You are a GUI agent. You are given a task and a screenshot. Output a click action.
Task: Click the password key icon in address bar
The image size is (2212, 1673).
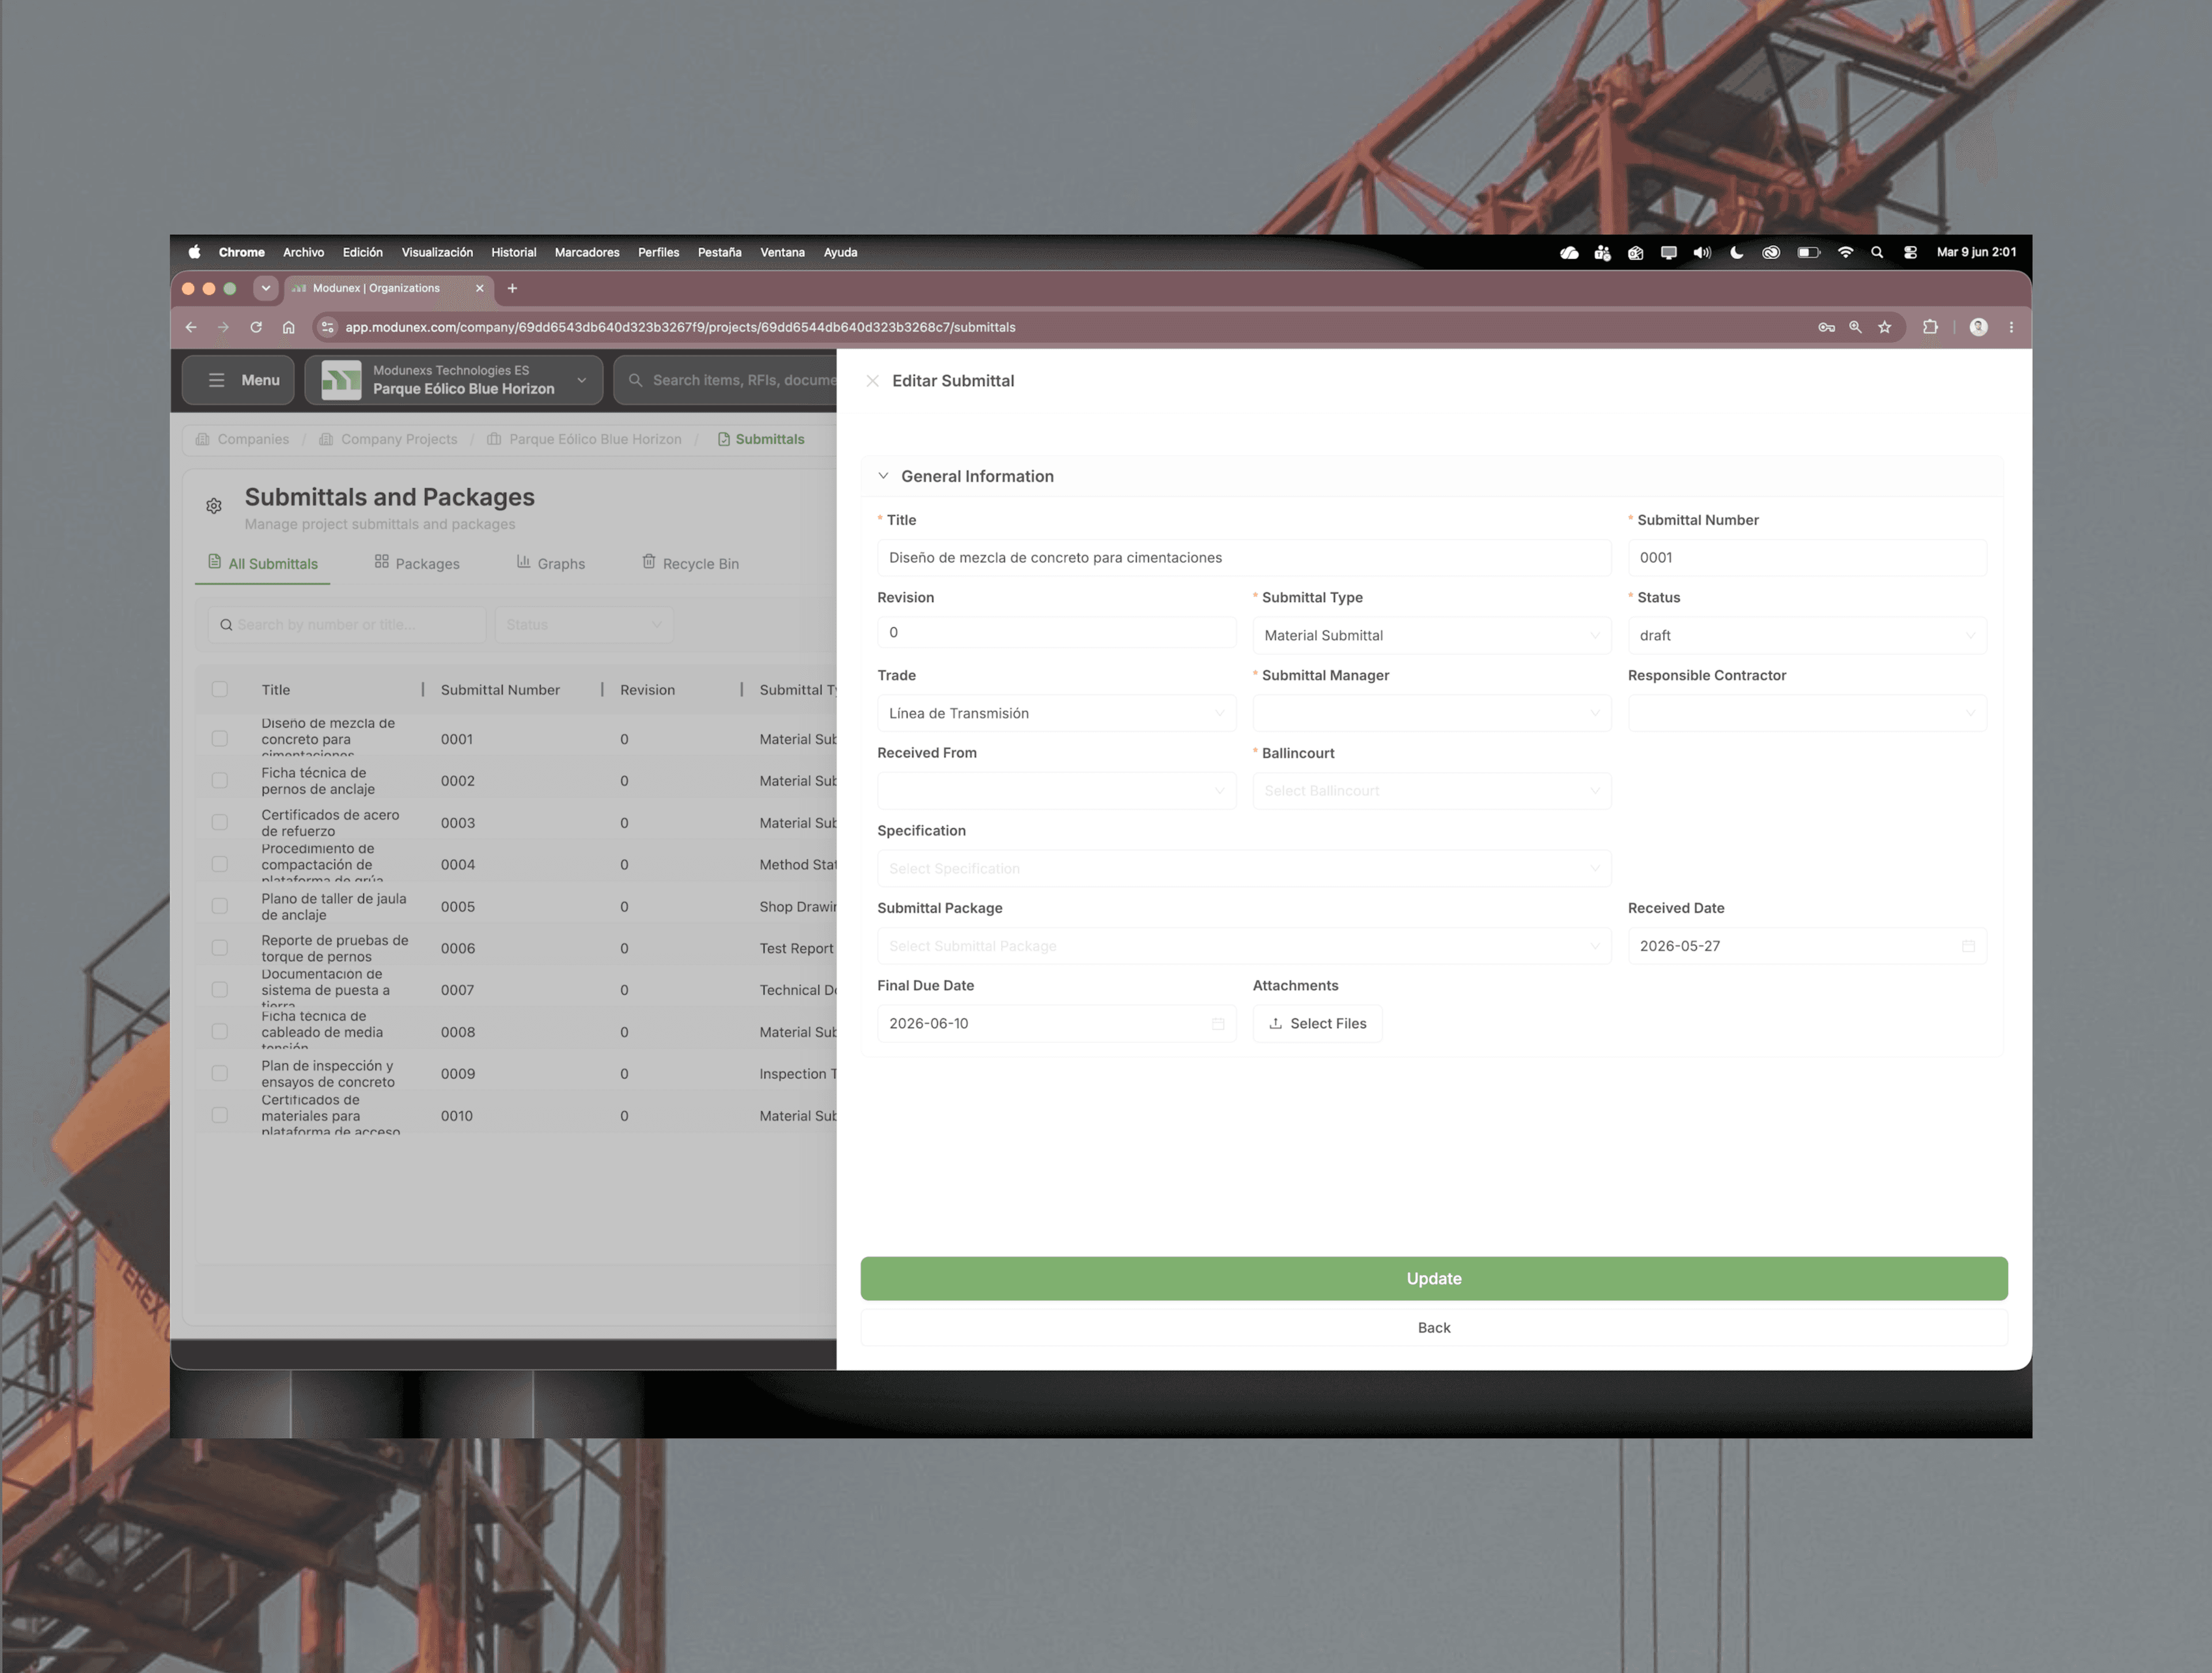1826,327
